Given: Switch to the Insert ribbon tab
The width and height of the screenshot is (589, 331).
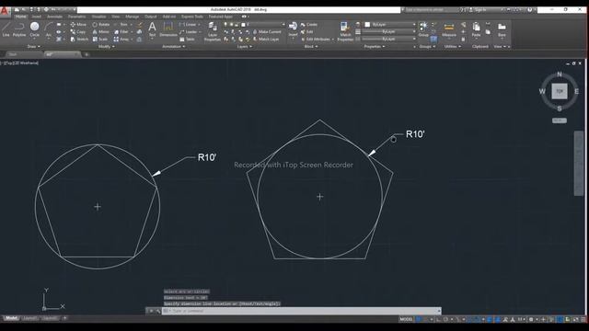Looking at the screenshot, I should pyautogui.click(x=36, y=17).
